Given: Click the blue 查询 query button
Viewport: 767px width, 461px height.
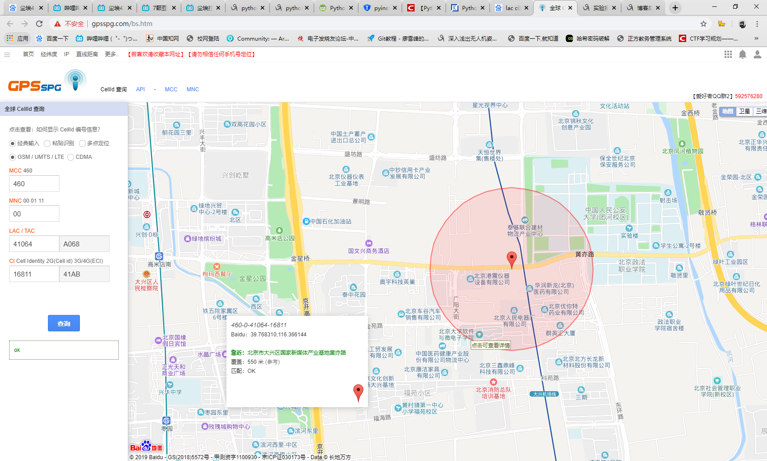Looking at the screenshot, I should point(64,323).
